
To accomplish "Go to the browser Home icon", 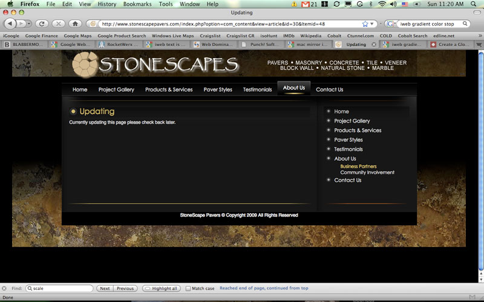I will 75,24.
